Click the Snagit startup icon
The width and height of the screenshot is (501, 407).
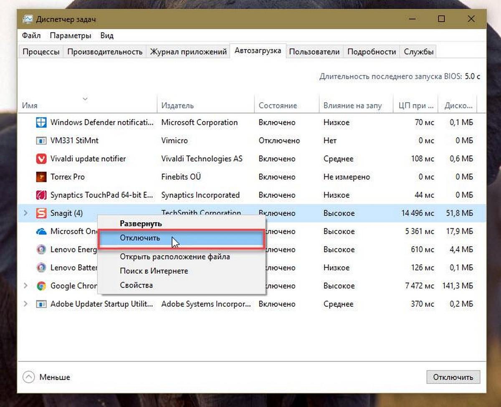(x=41, y=213)
